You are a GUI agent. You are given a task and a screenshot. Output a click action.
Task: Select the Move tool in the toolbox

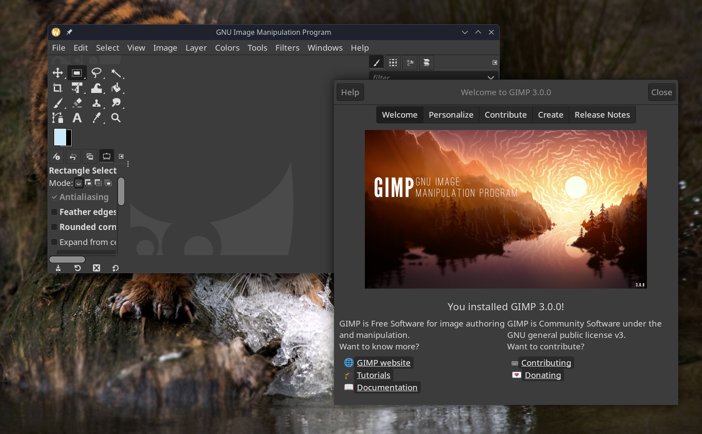click(x=58, y=73)
